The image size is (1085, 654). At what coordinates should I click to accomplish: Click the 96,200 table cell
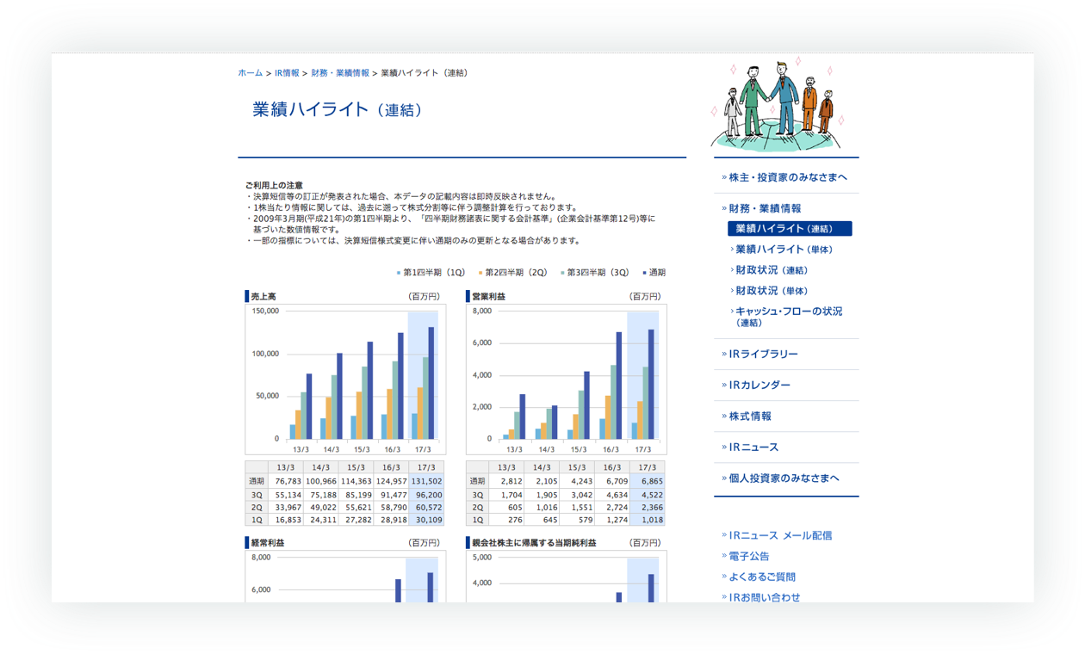[x=428, y=495]
